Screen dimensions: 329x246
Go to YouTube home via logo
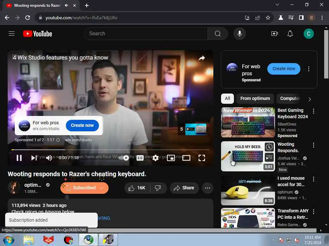tap(38, 34)
